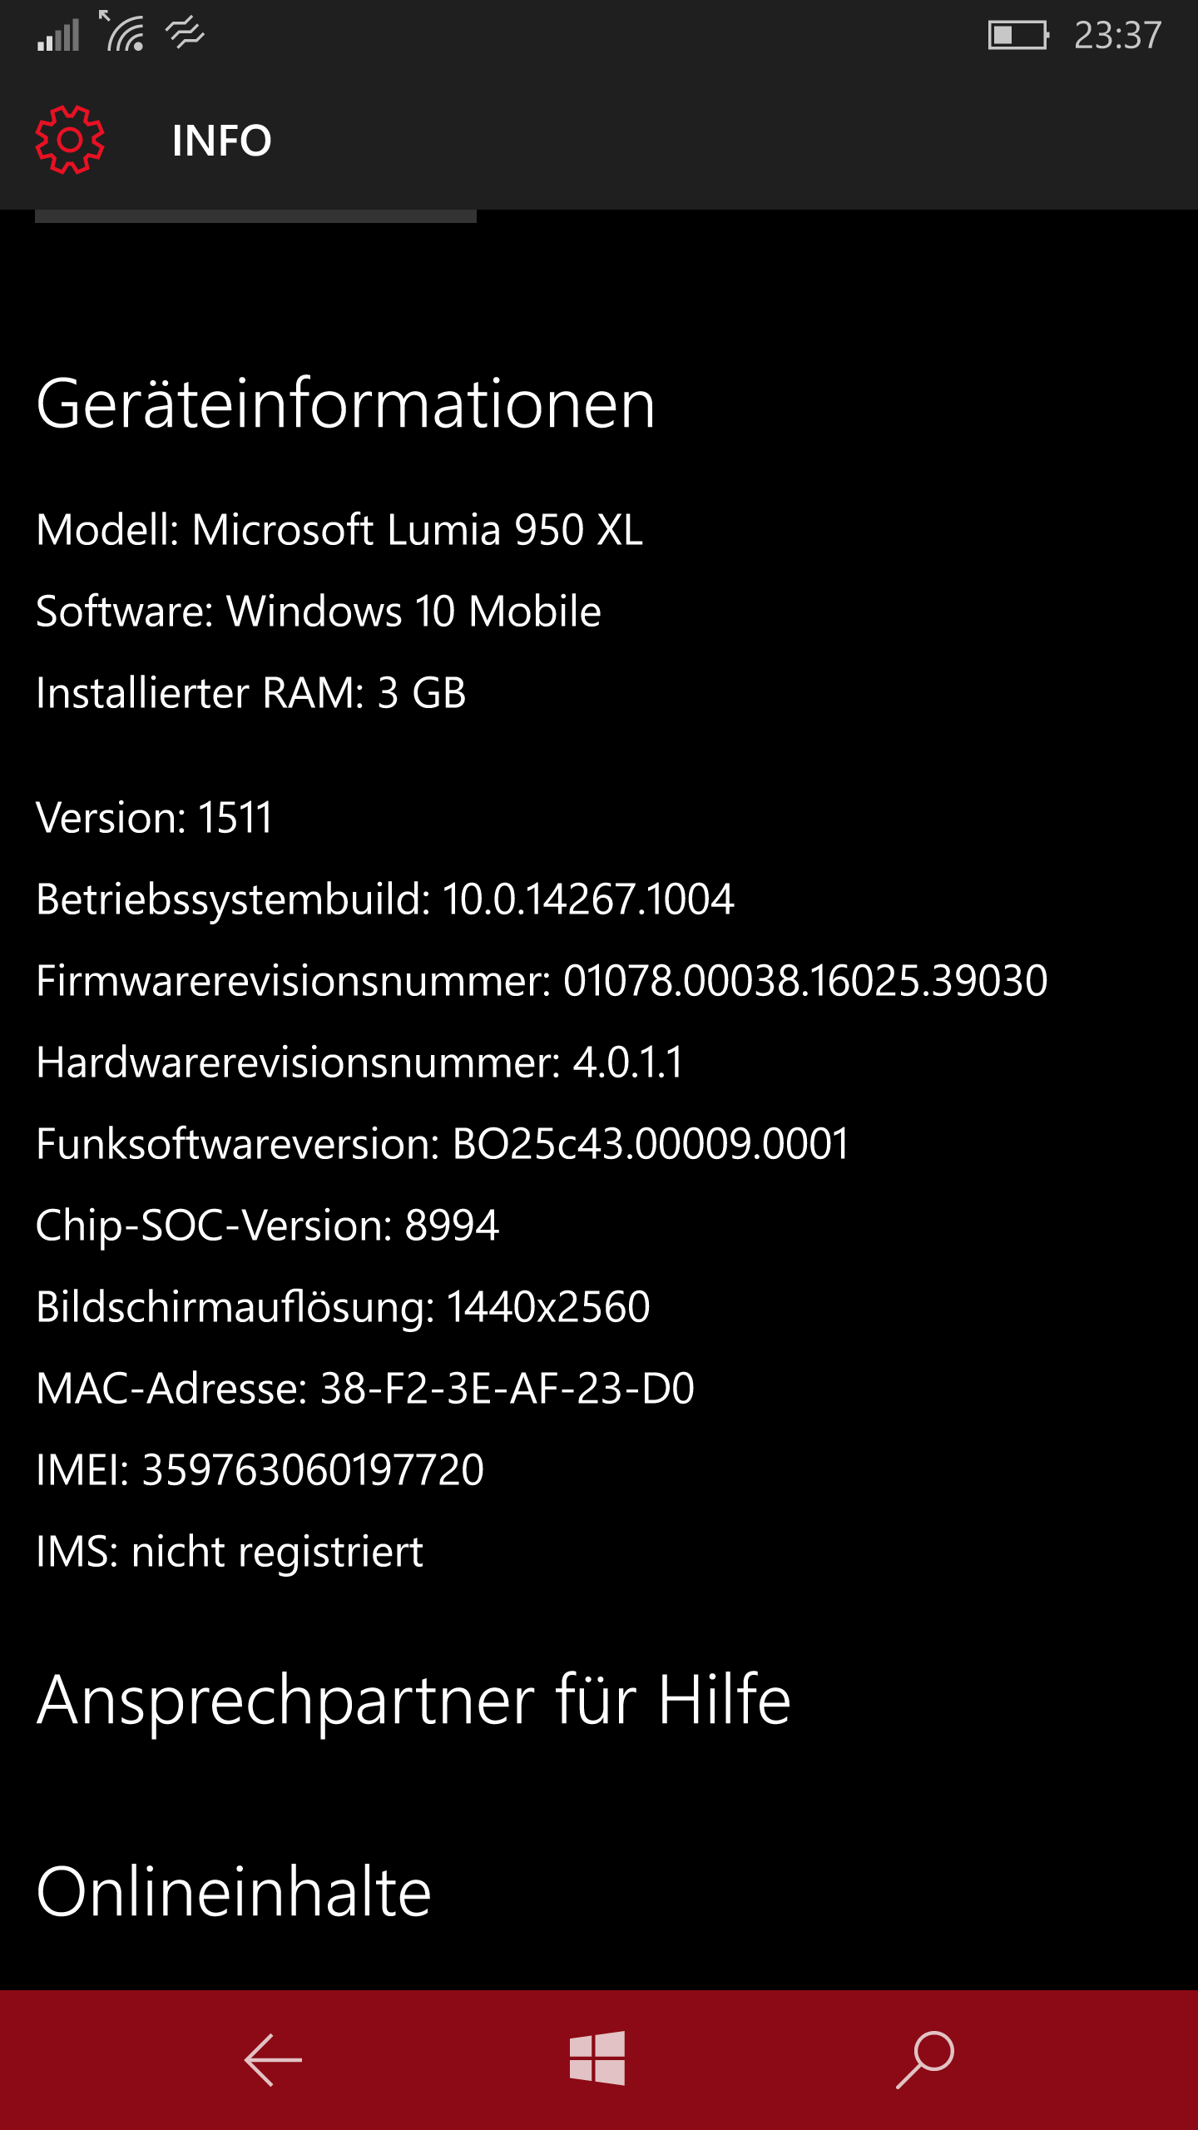
Task: Open the Ansprechpartner für Hilfe section
Action: click(413, 1700)
